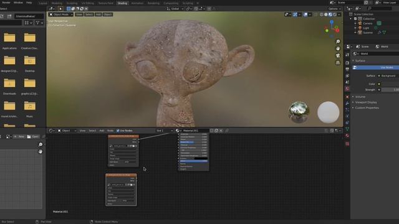Toggle perspective/orthographic grid gizmo

tap(338, 62)
